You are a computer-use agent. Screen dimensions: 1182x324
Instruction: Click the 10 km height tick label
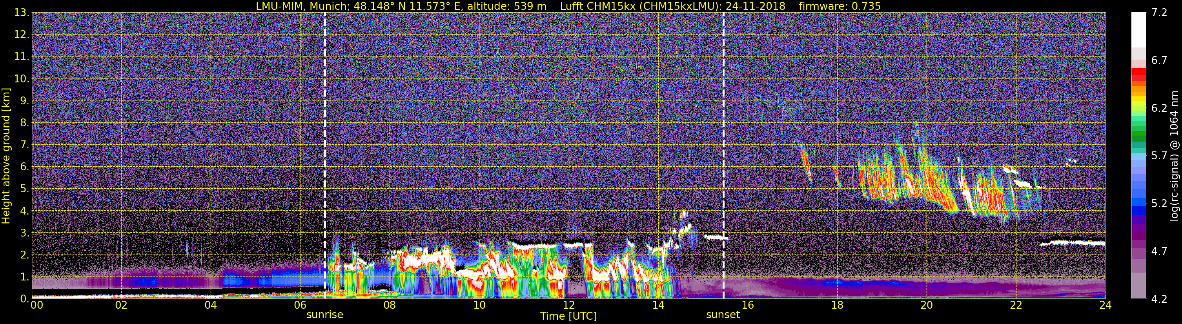click(21, 78)
